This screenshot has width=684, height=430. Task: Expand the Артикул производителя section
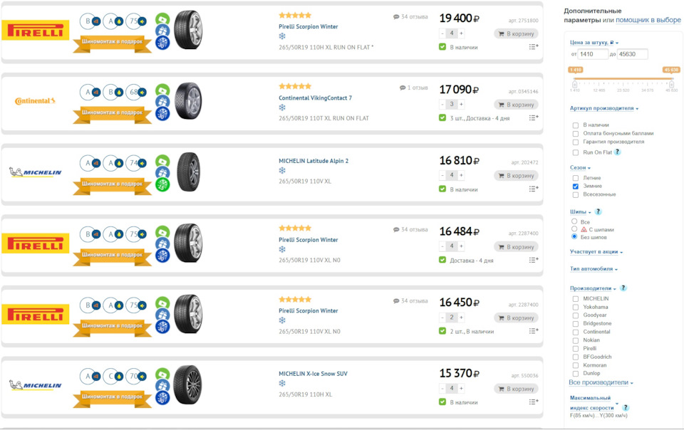pos(604,109)
